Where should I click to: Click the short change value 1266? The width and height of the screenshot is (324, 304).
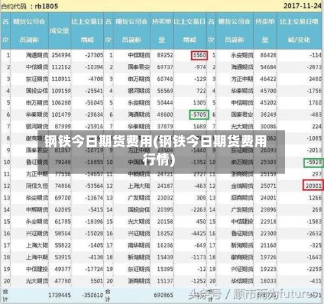tap(315, 198)
